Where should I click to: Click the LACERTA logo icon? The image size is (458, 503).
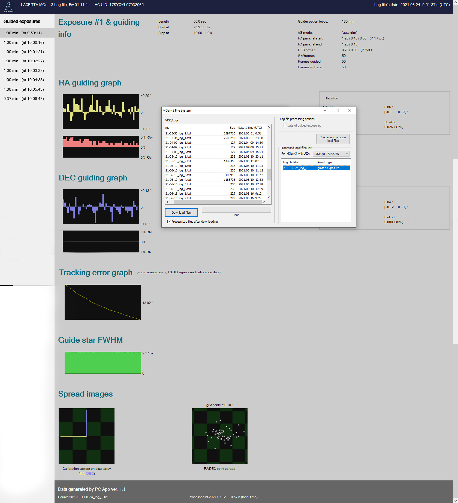8,7
